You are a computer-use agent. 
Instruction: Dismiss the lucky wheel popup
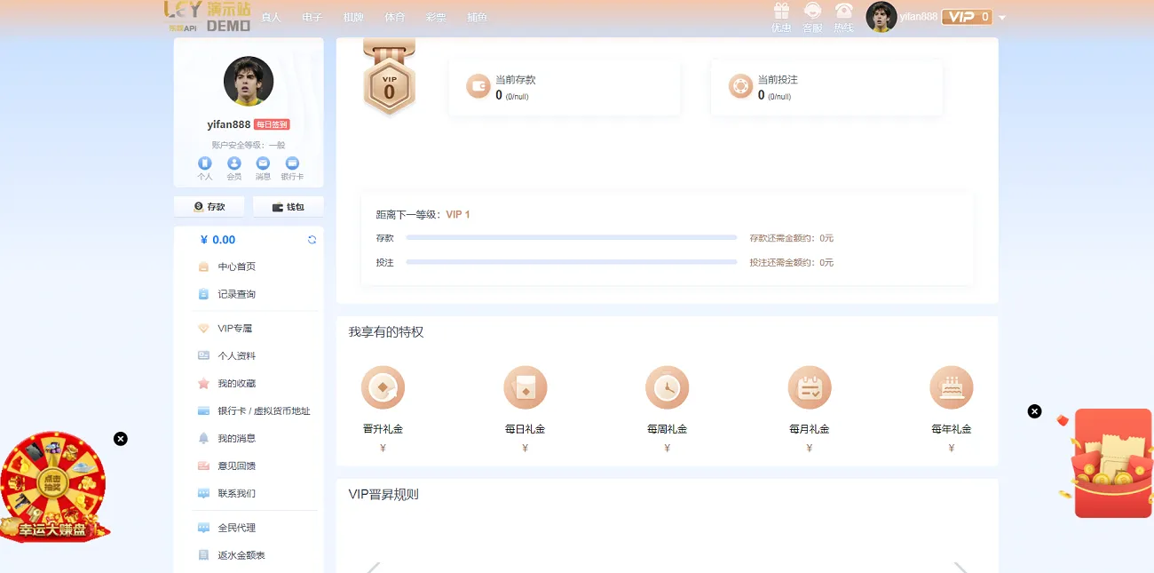coord(121,438)
